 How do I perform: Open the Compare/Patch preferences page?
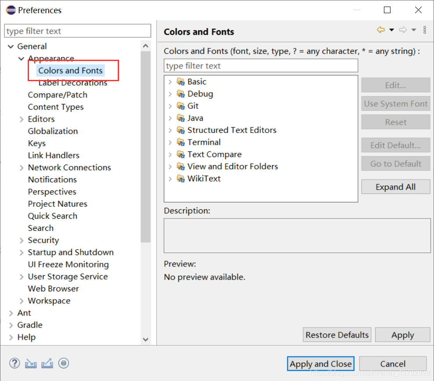click(58, 95)
